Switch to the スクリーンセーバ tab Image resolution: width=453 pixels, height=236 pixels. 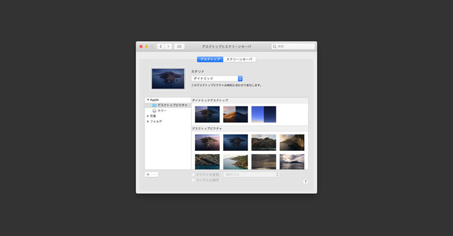click(x=239, y=59)
